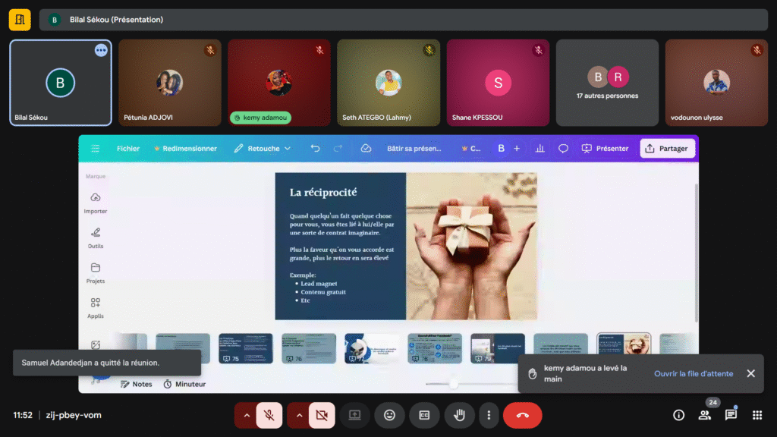Viewport: 777px width, 437px height.
Task: Open the Fichier menu
Action: tap(127, 149)
